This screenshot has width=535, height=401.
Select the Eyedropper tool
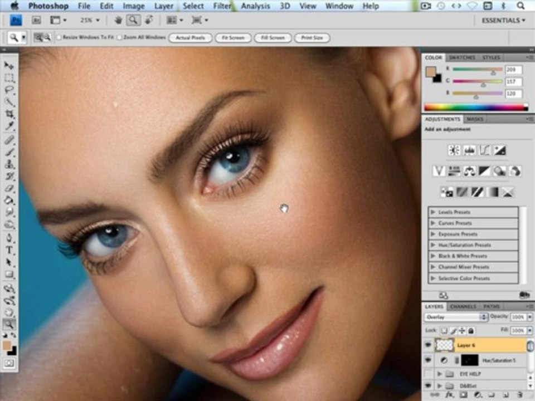9,126
